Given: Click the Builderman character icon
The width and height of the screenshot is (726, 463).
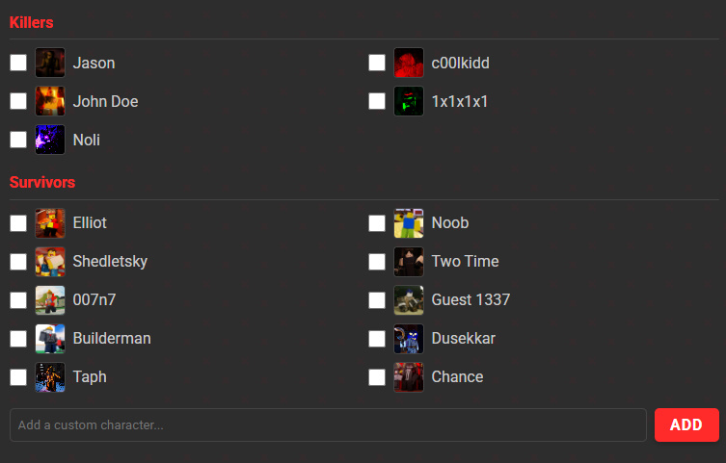Looking at the screenshot, I should coord(50,339).
